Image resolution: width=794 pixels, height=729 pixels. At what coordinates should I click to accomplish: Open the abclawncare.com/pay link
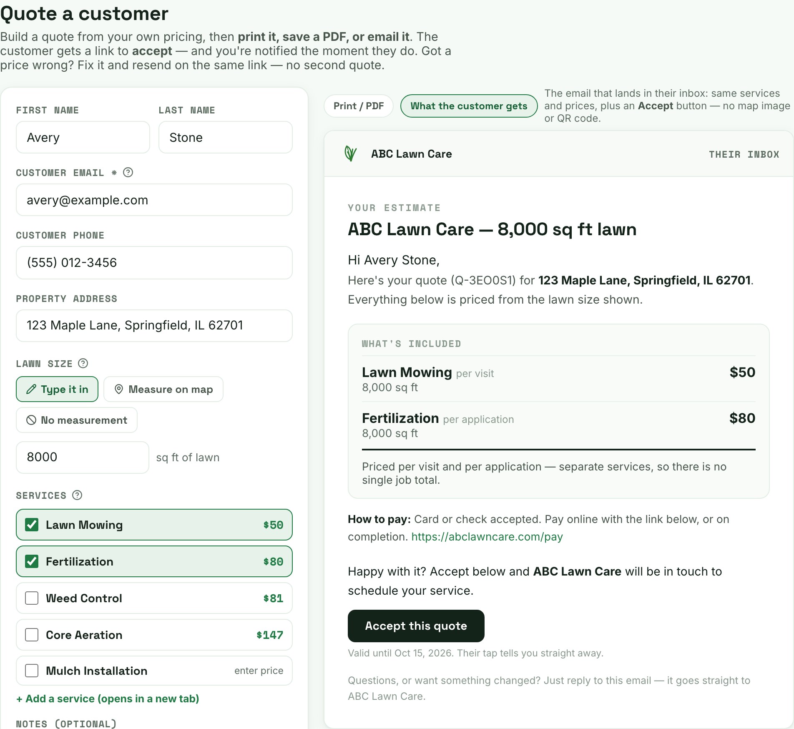(x=487, y=537)
